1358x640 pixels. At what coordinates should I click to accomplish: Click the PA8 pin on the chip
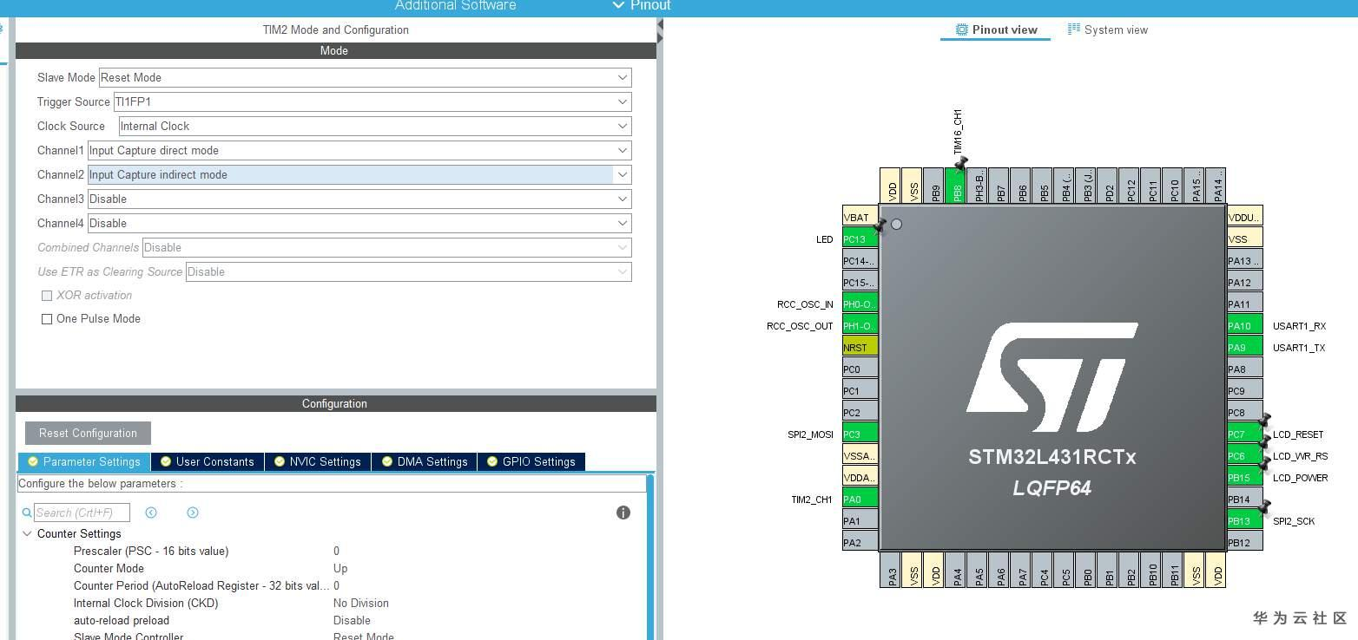click(x=1244, y=369)
